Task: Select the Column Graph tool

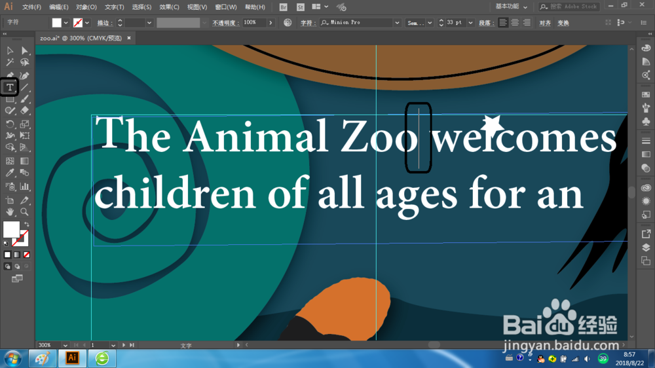Action: click(25, 187)
